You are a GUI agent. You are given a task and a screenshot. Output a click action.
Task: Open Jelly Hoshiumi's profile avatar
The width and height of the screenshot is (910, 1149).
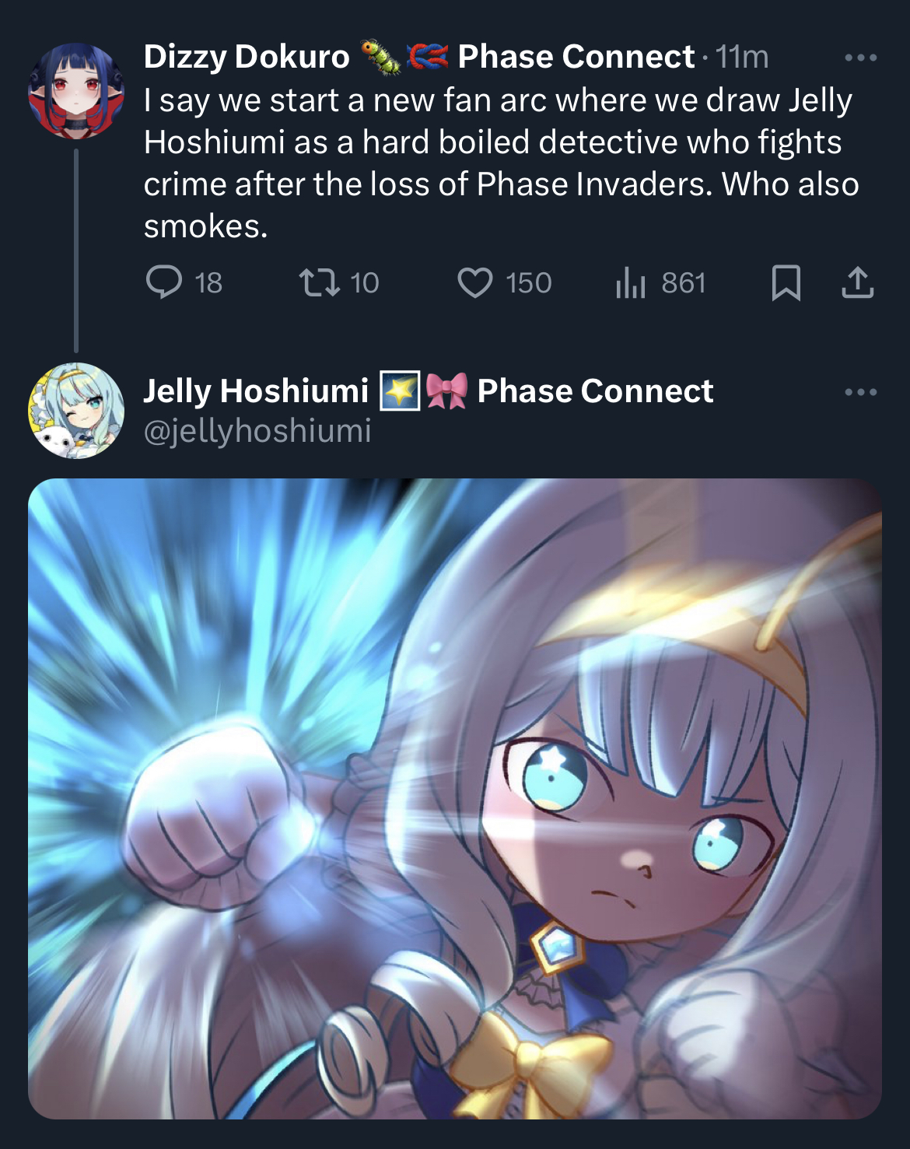76,410
